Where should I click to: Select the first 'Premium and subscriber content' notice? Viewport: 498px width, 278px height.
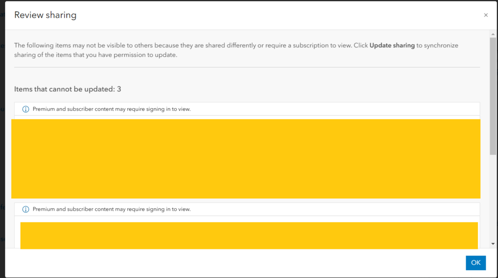(x=112, y=109)
